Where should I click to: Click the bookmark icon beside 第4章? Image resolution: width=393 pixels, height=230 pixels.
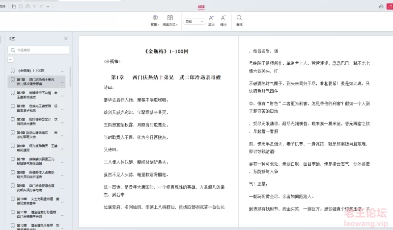click(x=13, y=132)
